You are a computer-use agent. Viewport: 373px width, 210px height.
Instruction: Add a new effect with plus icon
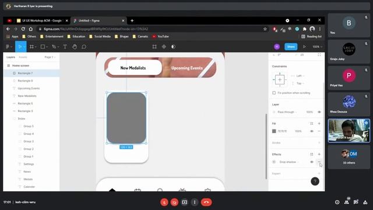point(319,154)
